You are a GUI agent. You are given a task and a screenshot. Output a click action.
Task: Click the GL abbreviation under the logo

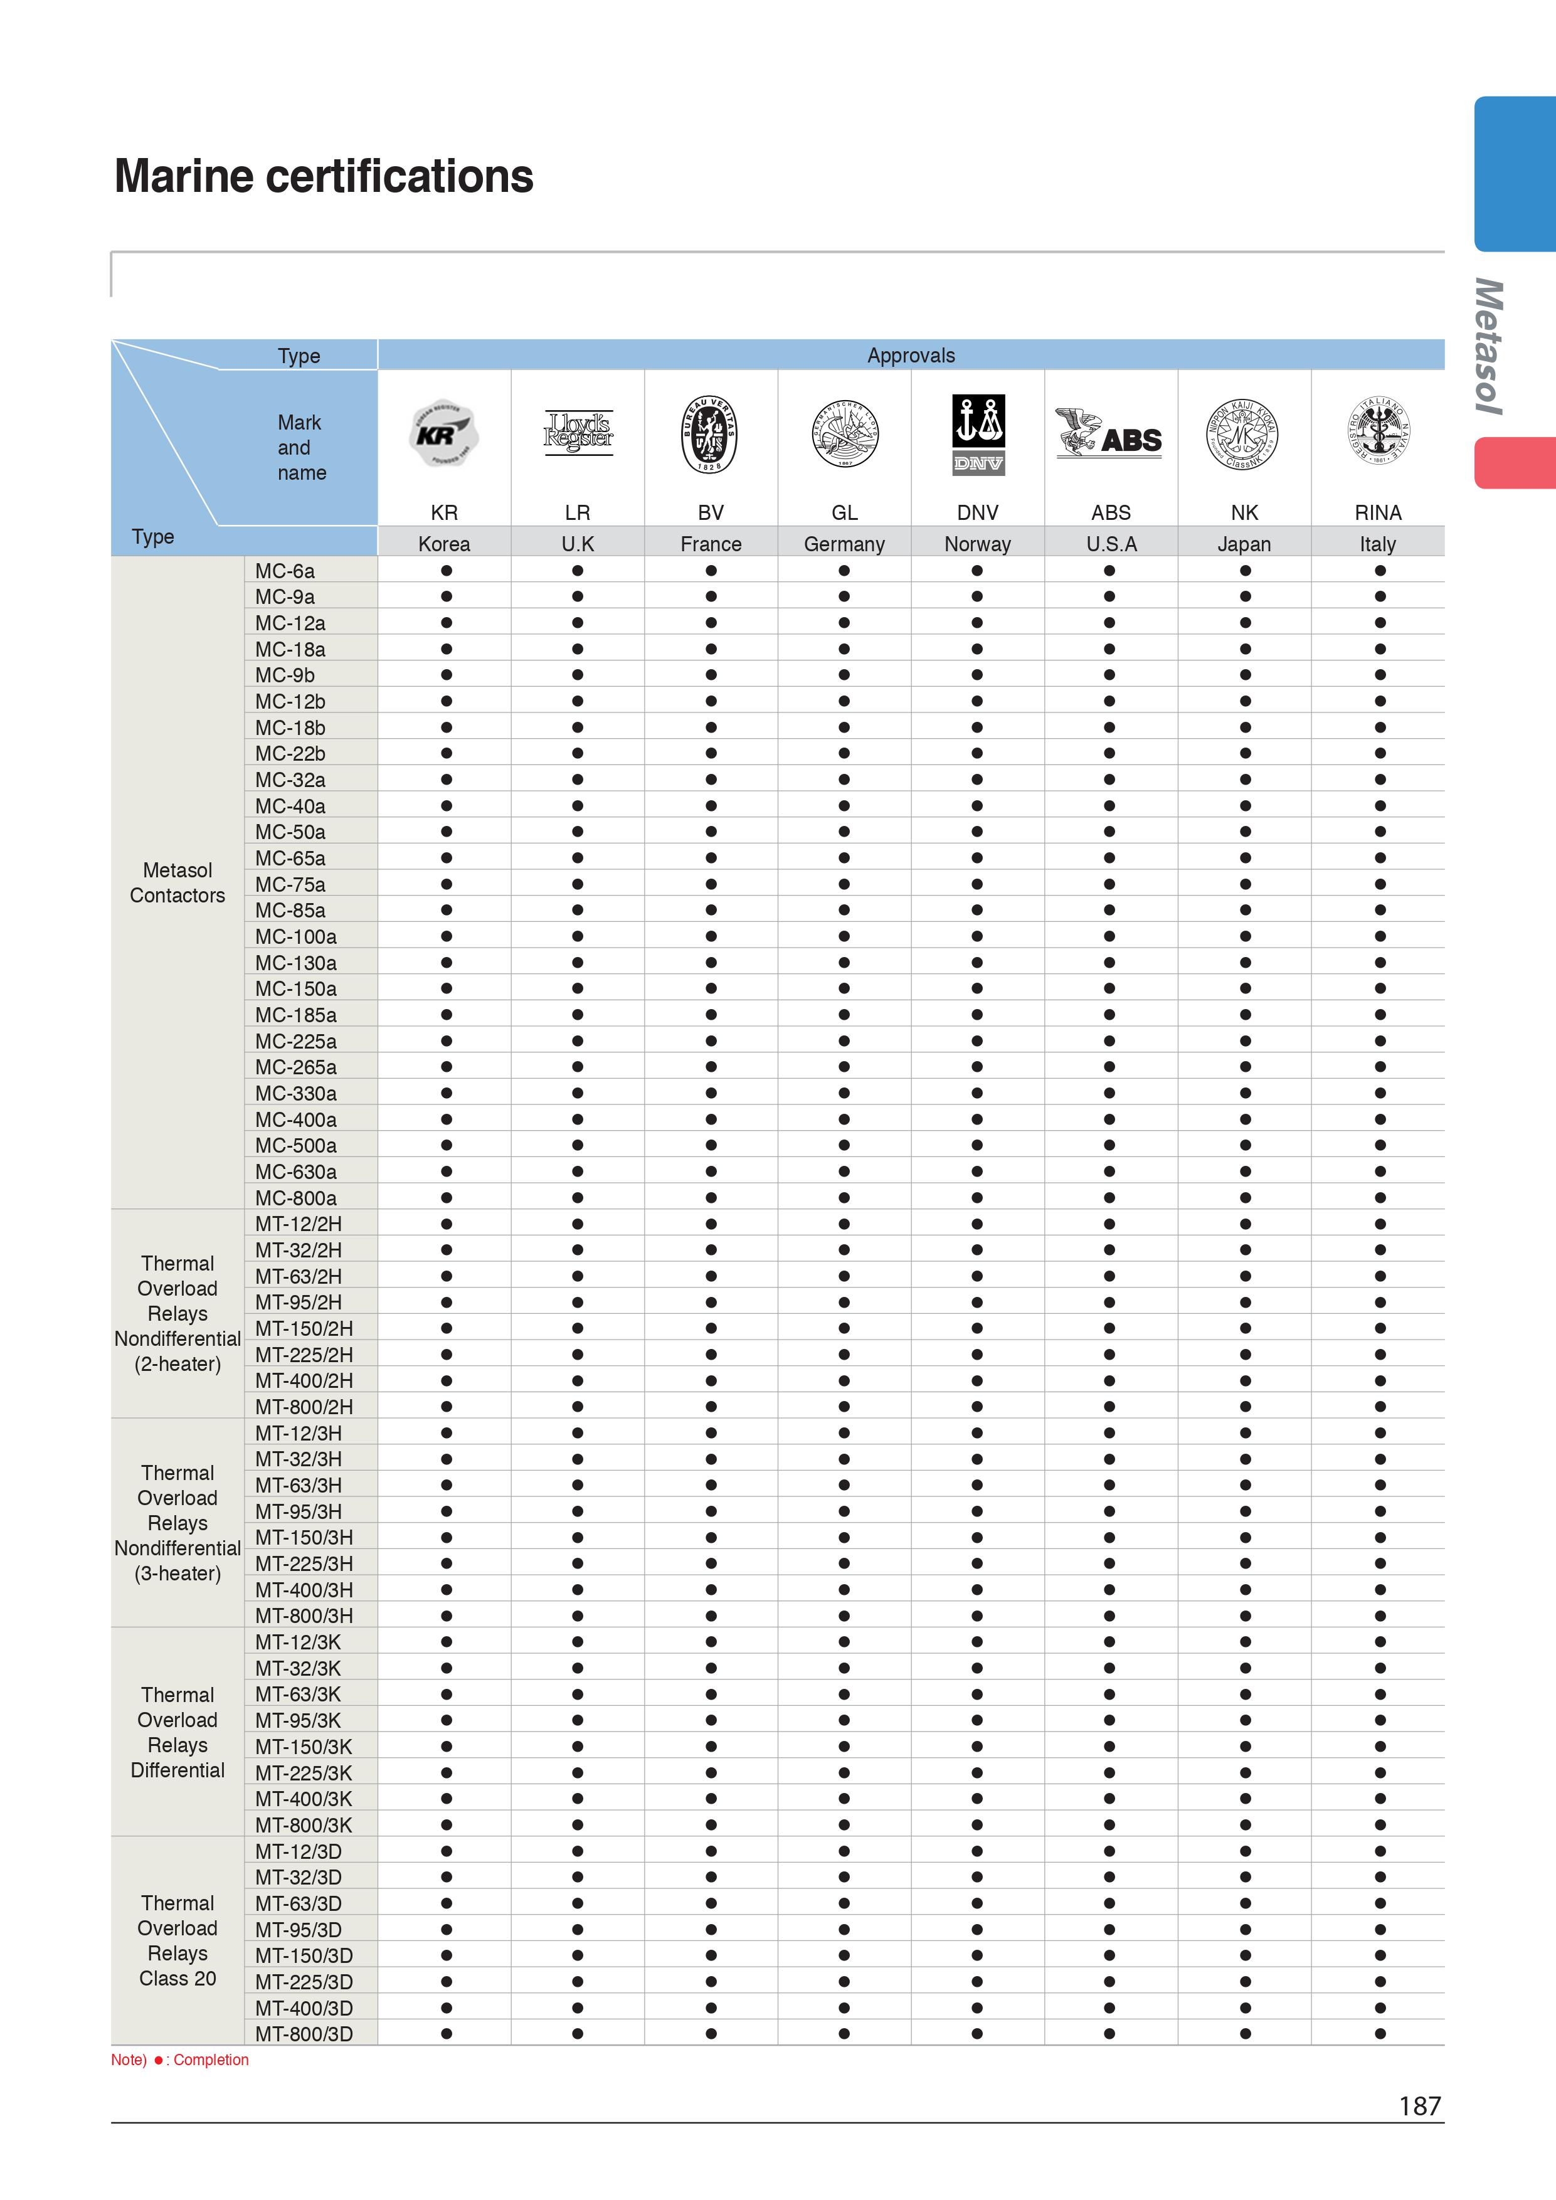tap(844, 512)
